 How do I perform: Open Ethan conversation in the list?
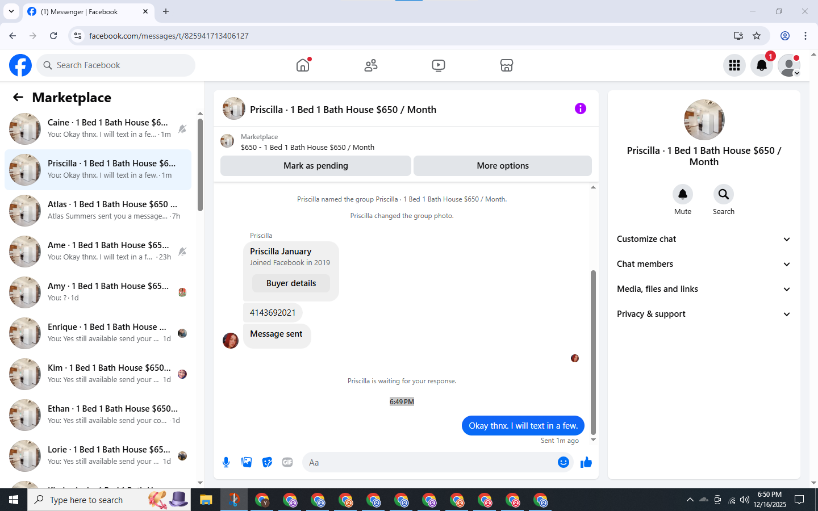[x=98, y=415]
